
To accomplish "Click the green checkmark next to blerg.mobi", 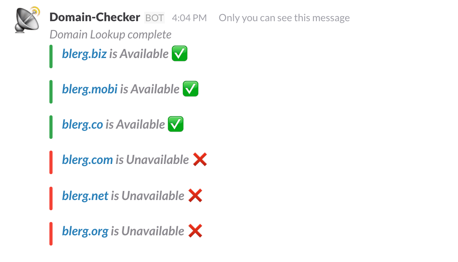I will tap(191, 89).
